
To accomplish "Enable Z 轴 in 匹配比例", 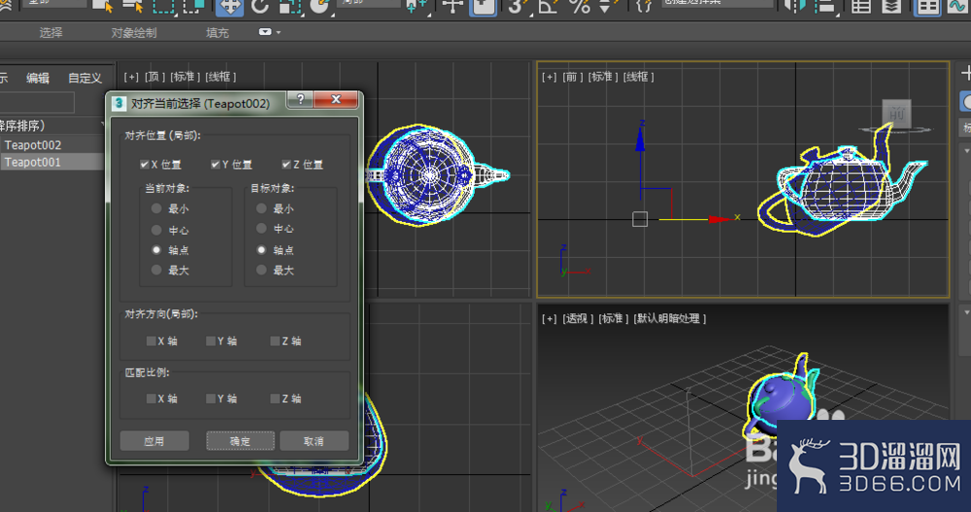I will click(275, 399).
